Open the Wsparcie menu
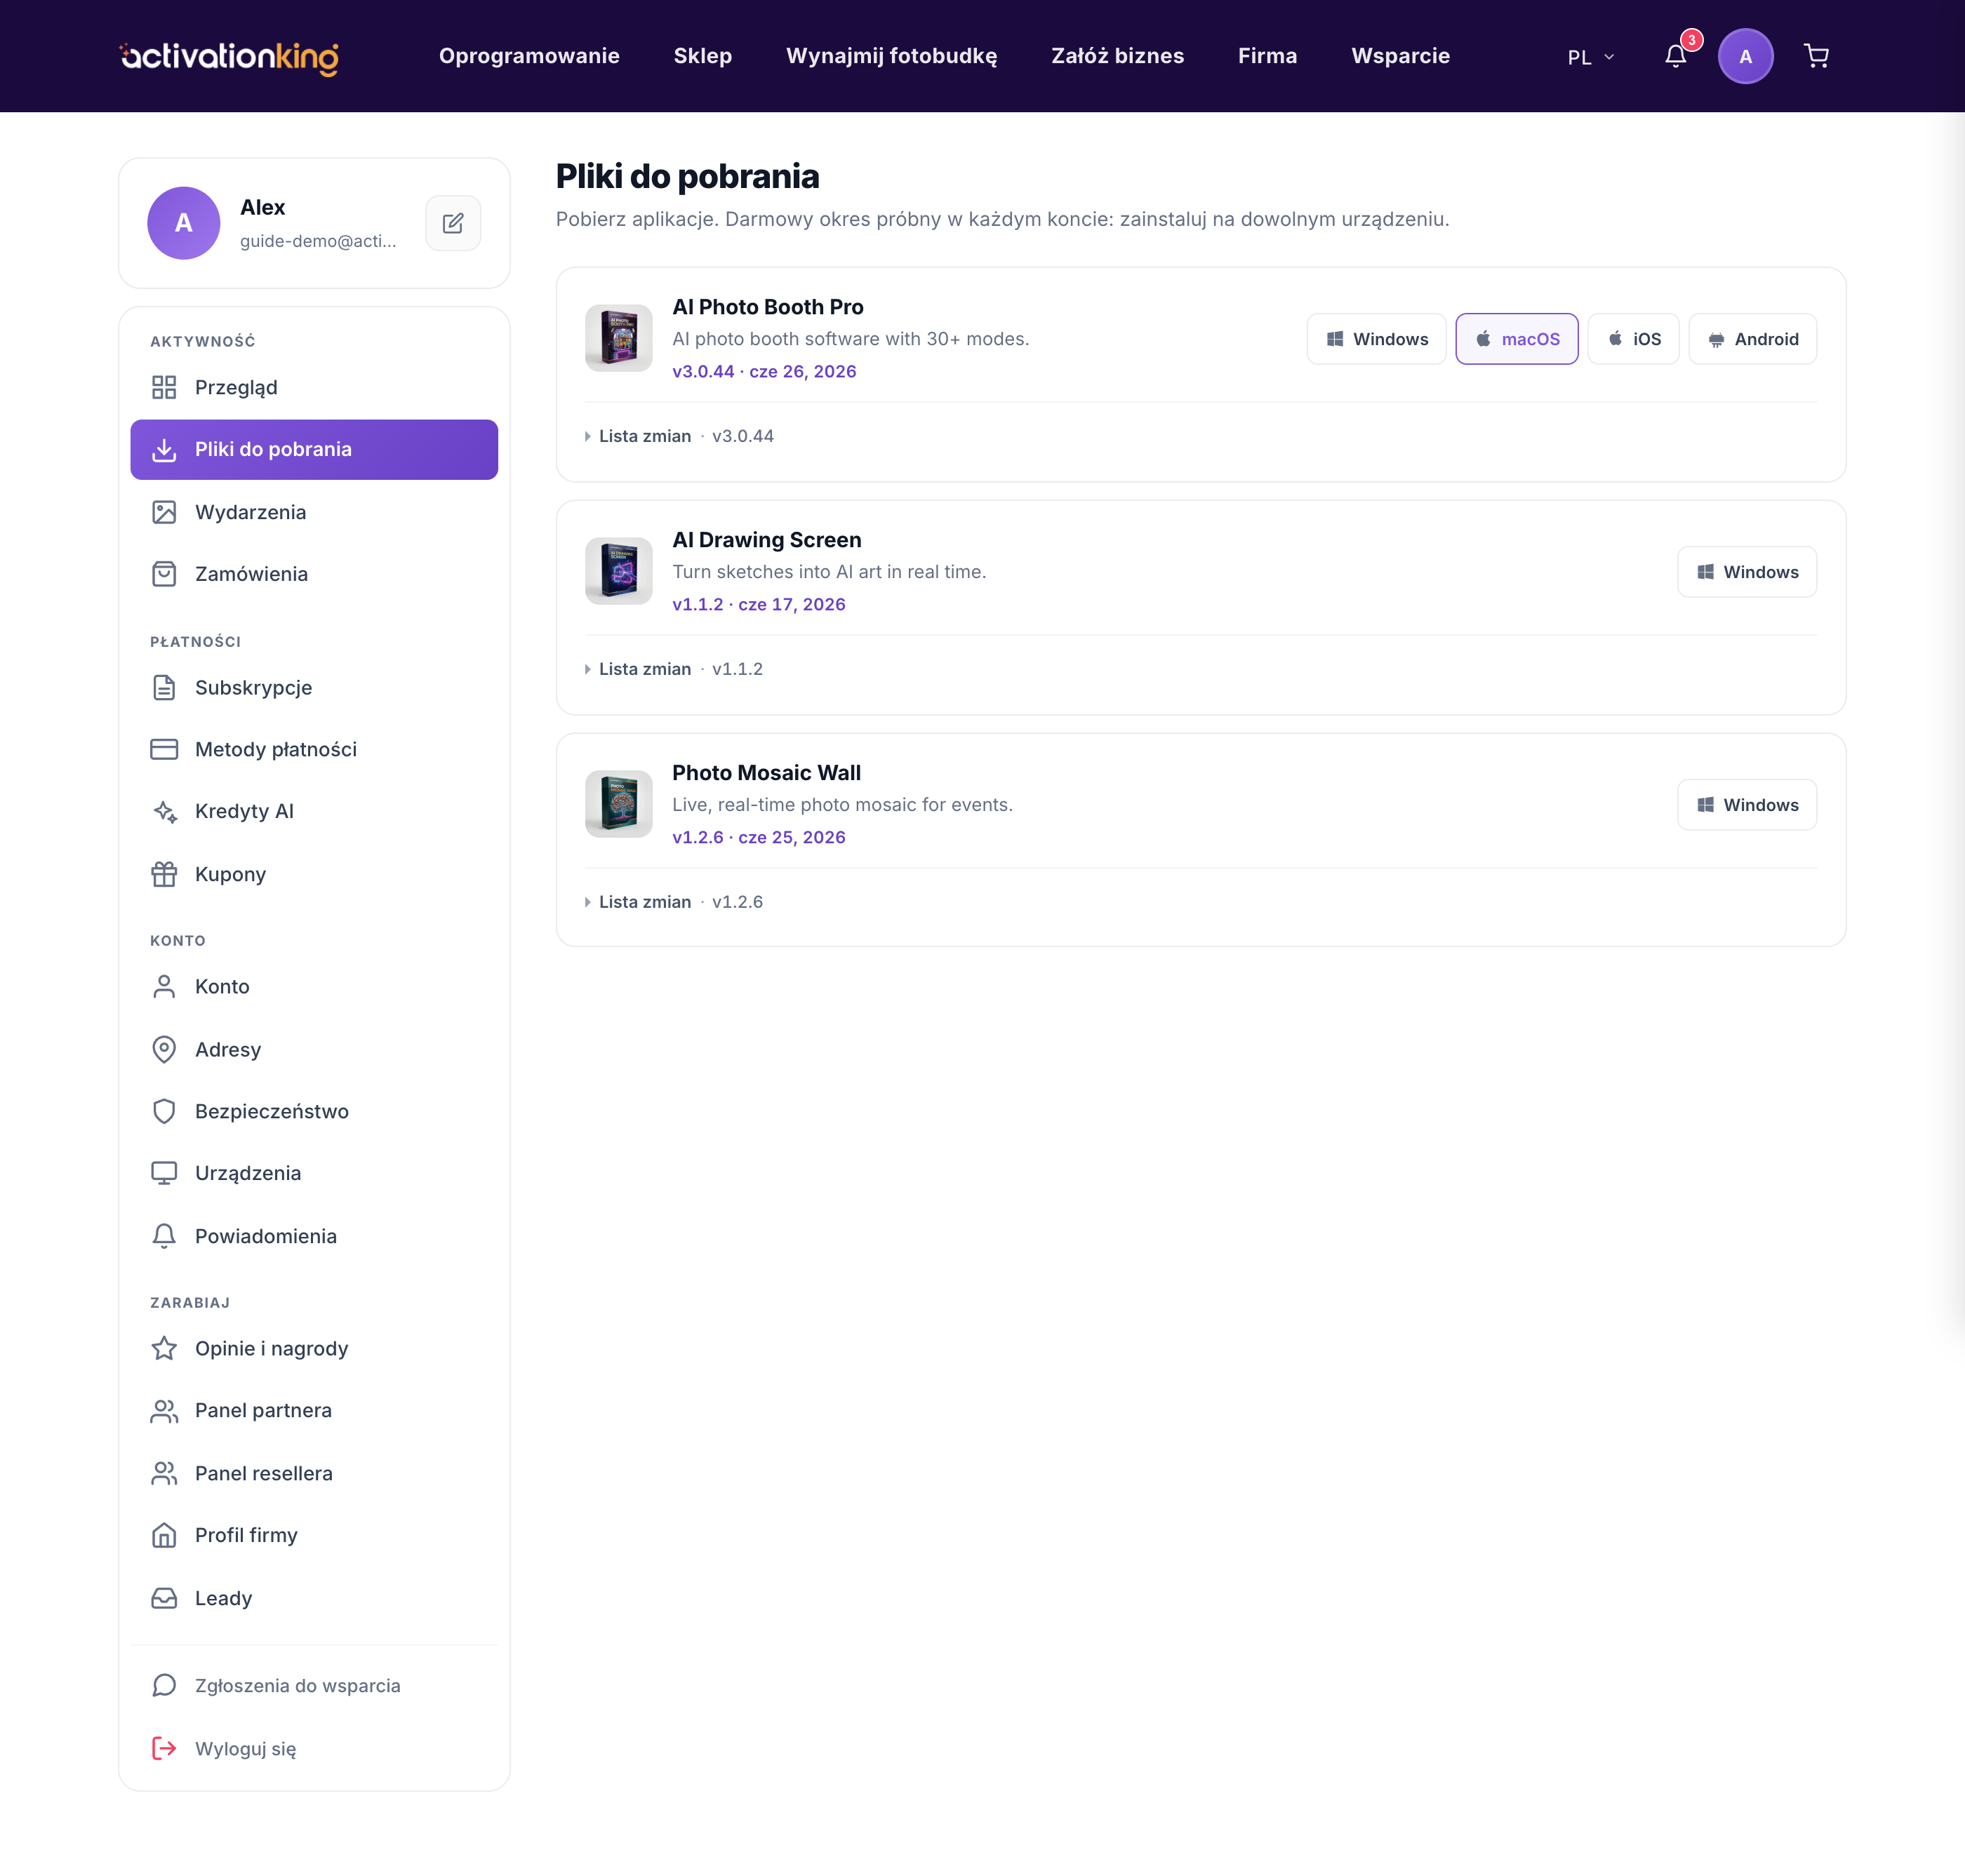This screenshot has width=1965, height=1876. (x=1401, y=56)
